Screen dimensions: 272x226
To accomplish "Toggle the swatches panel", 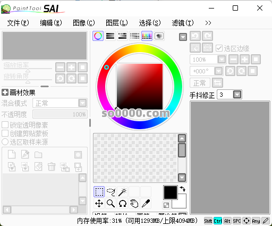I will (147, 36).
